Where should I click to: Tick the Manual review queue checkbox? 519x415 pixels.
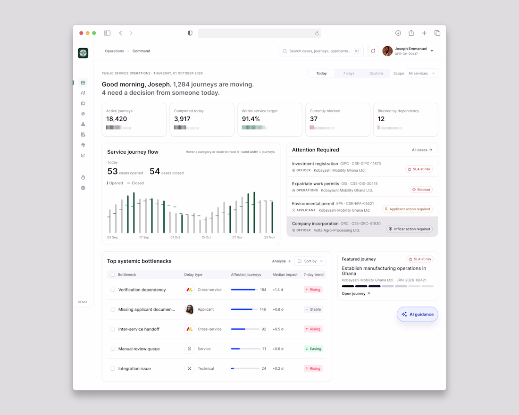[113, 349]
